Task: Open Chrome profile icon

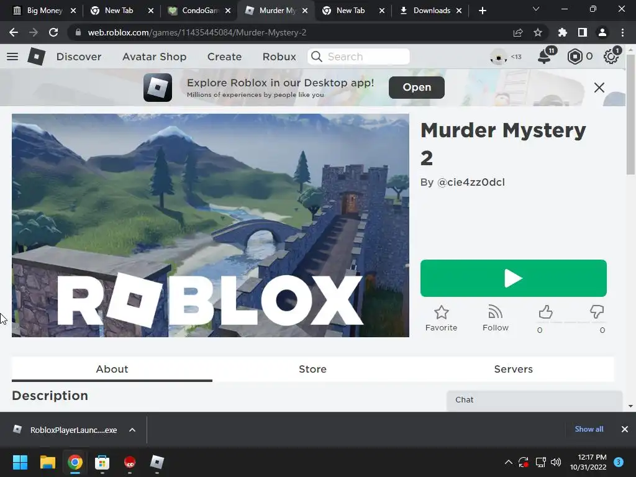Action: [602, 32]
